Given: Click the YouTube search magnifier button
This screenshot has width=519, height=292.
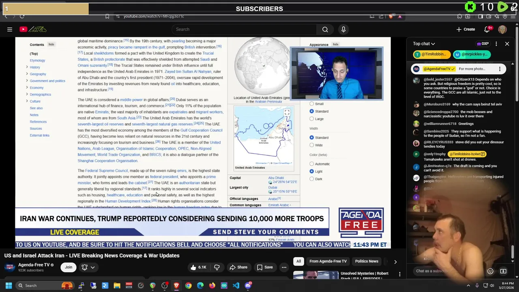Looking at the screenshot, I should (325, 29).
